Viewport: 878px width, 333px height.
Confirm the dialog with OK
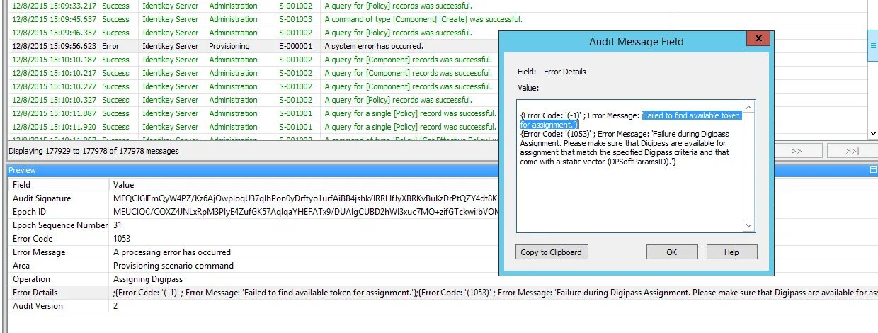[671, 252]
